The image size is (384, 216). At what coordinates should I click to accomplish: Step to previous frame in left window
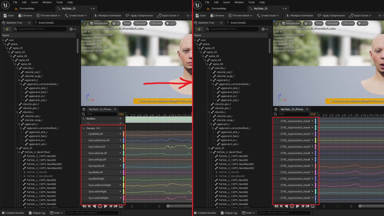click(x=89, y=206)
